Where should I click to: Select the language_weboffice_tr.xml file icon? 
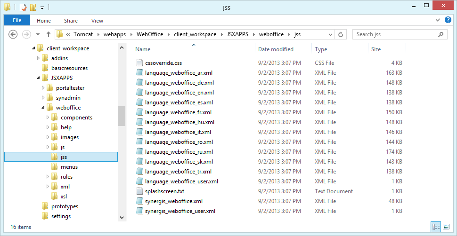coord(140,172)
